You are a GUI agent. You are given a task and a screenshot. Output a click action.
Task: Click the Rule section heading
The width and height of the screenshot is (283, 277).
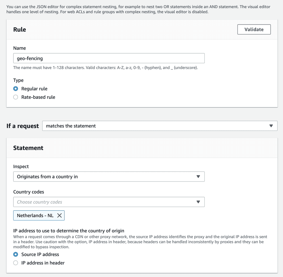(20, 30)
